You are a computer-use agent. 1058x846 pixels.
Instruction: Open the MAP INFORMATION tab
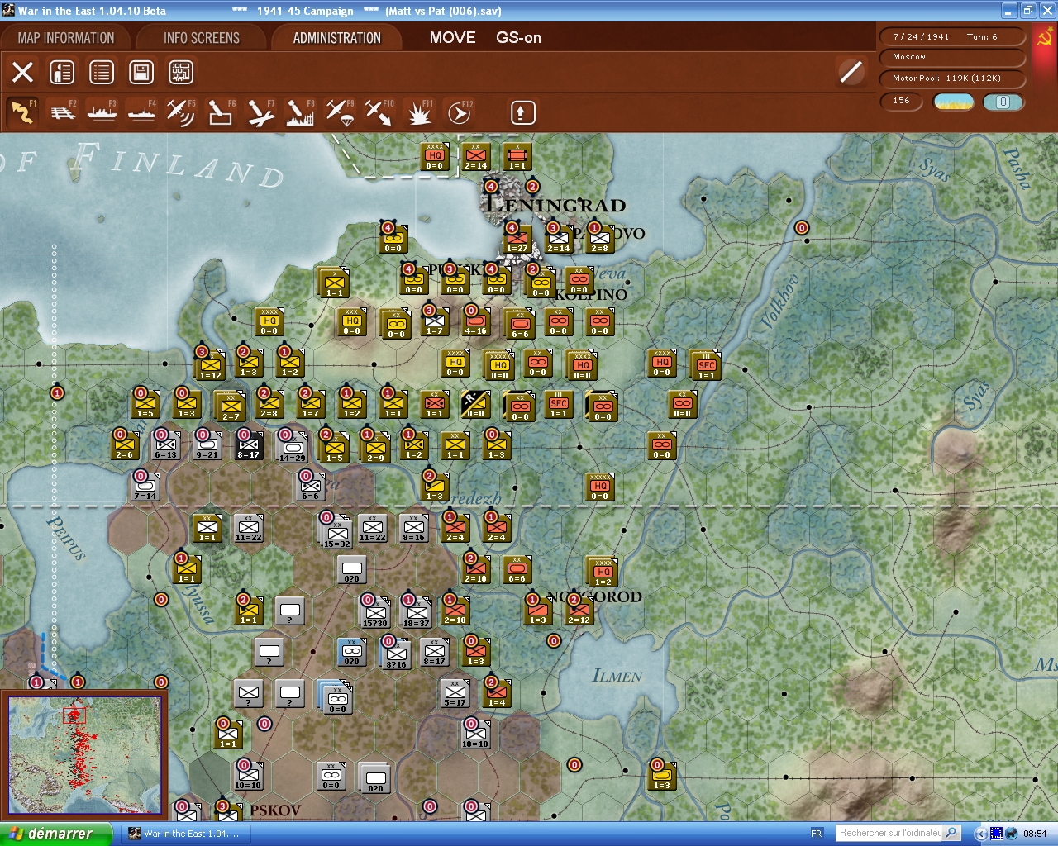click(66, 38)
